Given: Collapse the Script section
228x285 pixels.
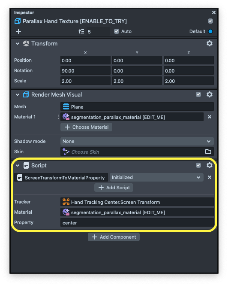Looking at the screenshot, I should click(x=18, y=165).
